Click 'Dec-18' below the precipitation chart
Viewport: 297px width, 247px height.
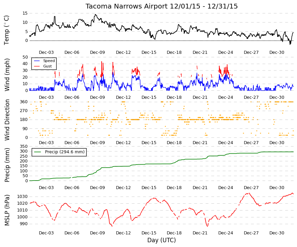point(174,188)
